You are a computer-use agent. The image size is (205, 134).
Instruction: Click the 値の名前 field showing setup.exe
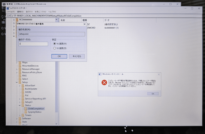point(52,34)
